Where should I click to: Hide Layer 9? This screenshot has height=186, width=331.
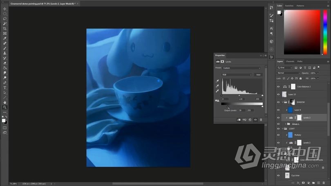pyautogui.click(x=278, y=110)
